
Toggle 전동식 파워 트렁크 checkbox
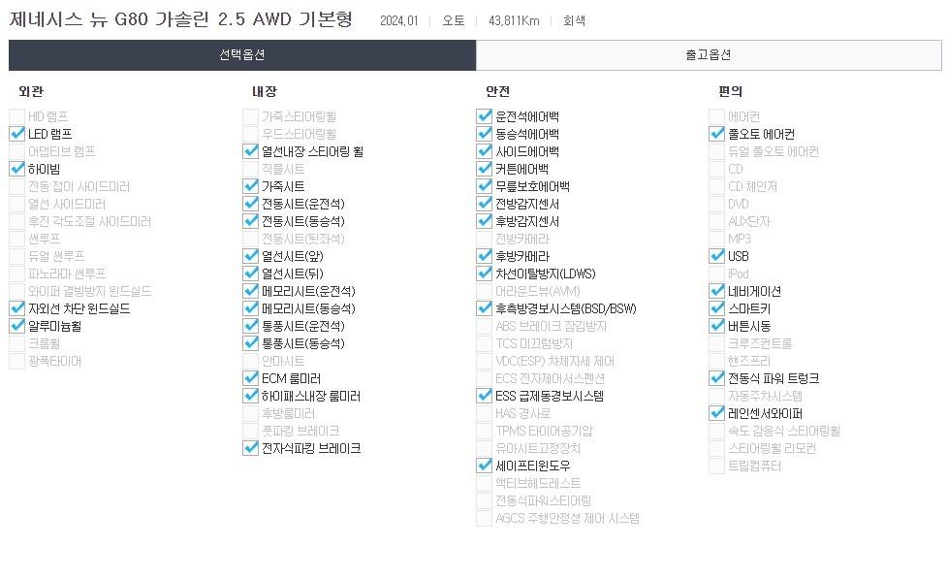(x=717, y=379)
